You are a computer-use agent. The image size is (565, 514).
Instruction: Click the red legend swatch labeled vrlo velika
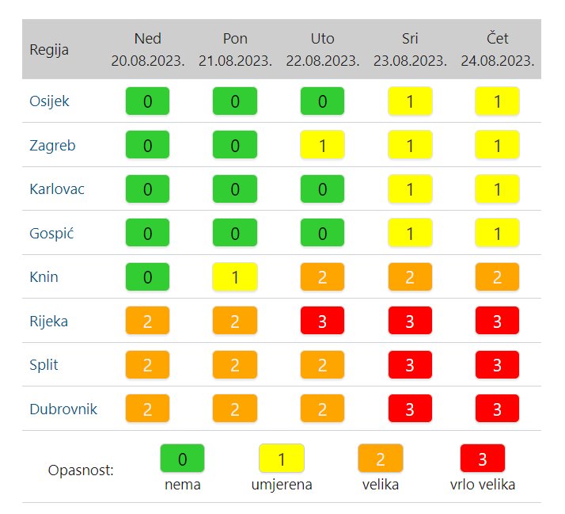click(x=482, y=459)
